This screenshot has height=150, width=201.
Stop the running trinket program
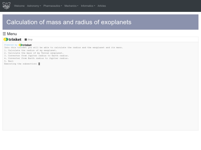pyautogui.click(x=29, y=40)
